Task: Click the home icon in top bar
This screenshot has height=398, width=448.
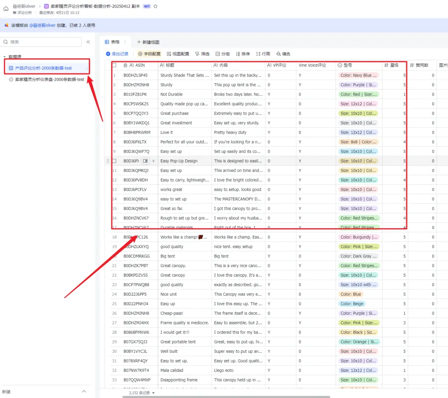Action: pos(6,8)
